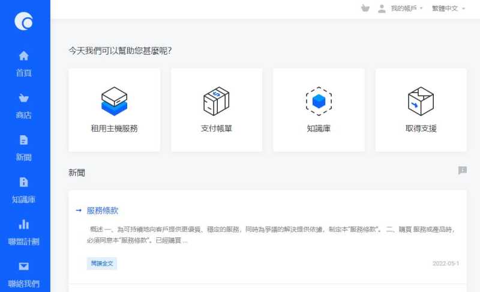This screenshot has width=480, height=292.
Task: Open the 知識庫 card label
Action: [x=319, y=129]
